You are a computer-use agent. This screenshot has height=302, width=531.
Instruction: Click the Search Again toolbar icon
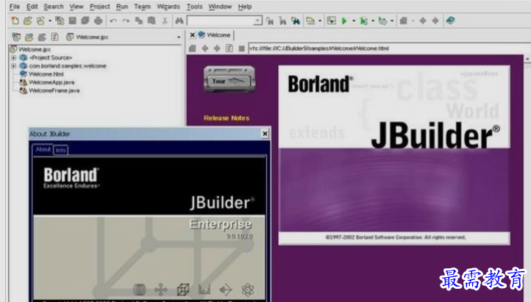(270, 21)
